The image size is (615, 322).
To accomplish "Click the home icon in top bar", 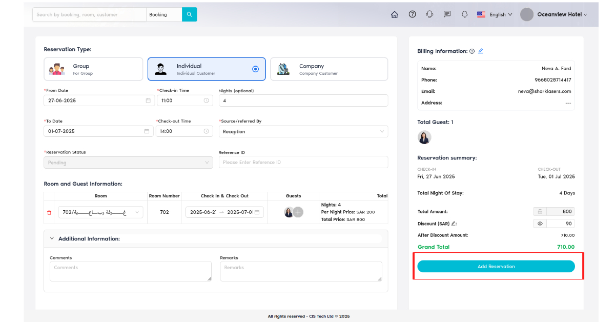I will [x=395, y=14].
